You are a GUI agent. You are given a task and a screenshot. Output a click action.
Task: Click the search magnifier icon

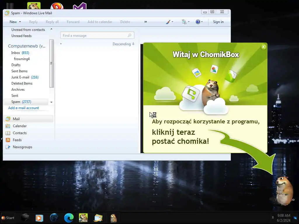click(130, 35)
